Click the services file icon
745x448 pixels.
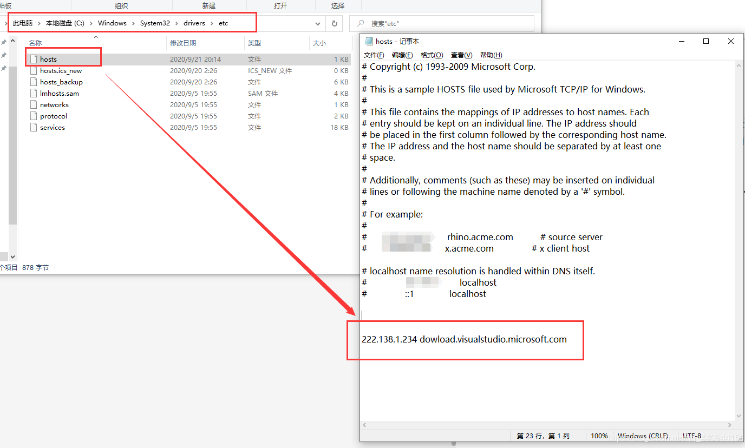point(34,127)
